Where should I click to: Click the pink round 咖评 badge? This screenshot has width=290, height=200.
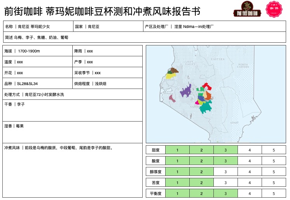pyautogui.click(x=274, y=9)
